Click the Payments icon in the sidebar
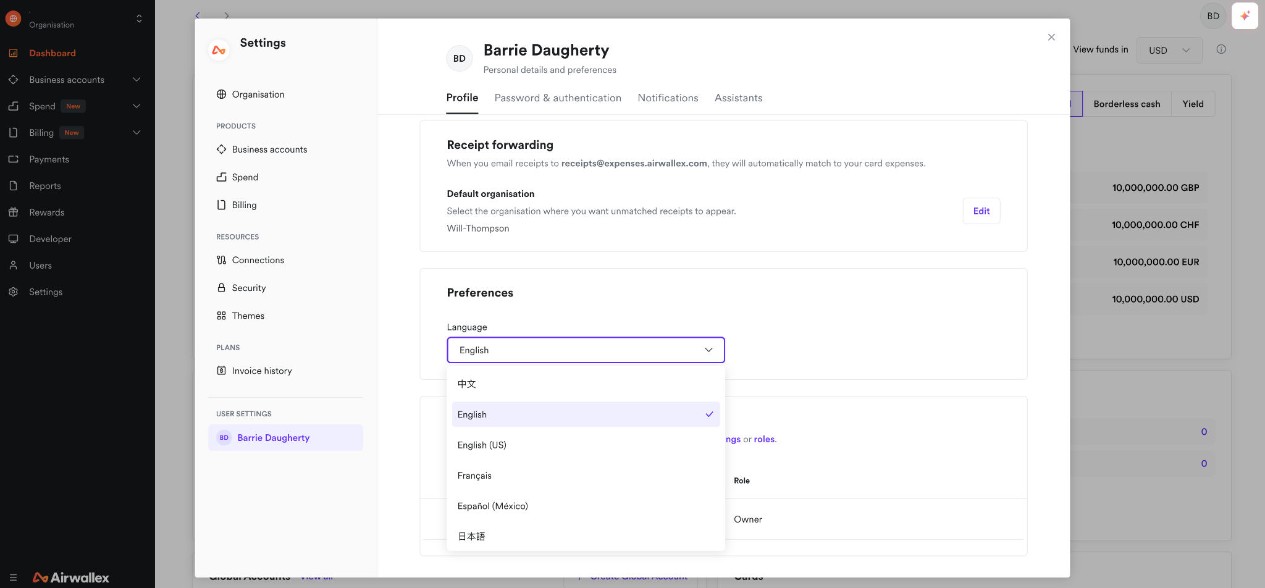 point(13,159)
